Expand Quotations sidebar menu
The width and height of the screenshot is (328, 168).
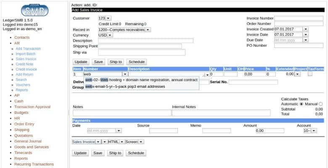point(24,136)
